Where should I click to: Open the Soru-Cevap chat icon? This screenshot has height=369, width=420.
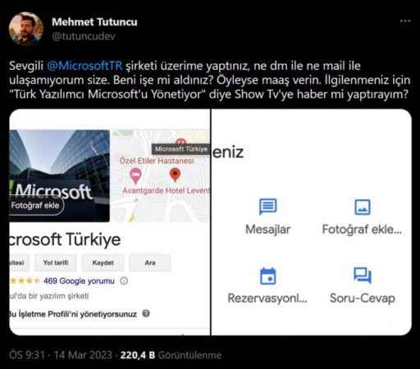pyautogui.click(x=363, y=275)
